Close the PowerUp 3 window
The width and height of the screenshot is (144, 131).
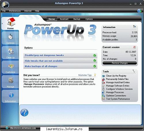[141, 4]
